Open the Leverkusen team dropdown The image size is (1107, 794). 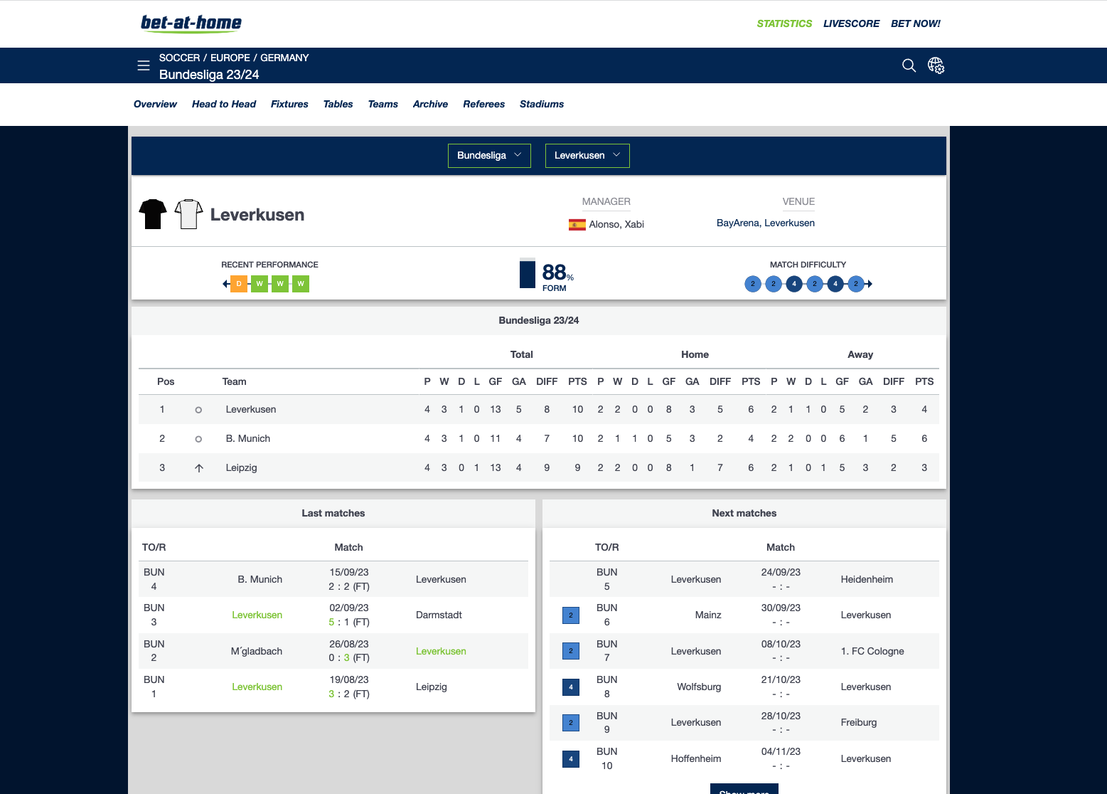coord(587,156)
